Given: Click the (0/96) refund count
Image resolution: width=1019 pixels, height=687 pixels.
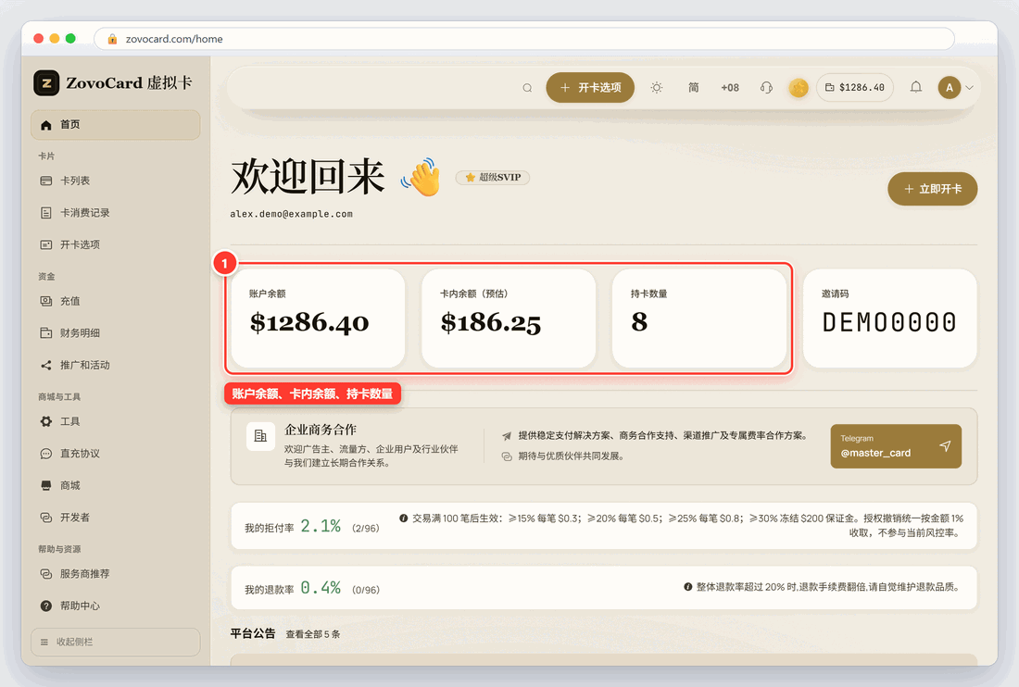Looking at the screenshot, I should pyautogui.click(x=365, y=591).
